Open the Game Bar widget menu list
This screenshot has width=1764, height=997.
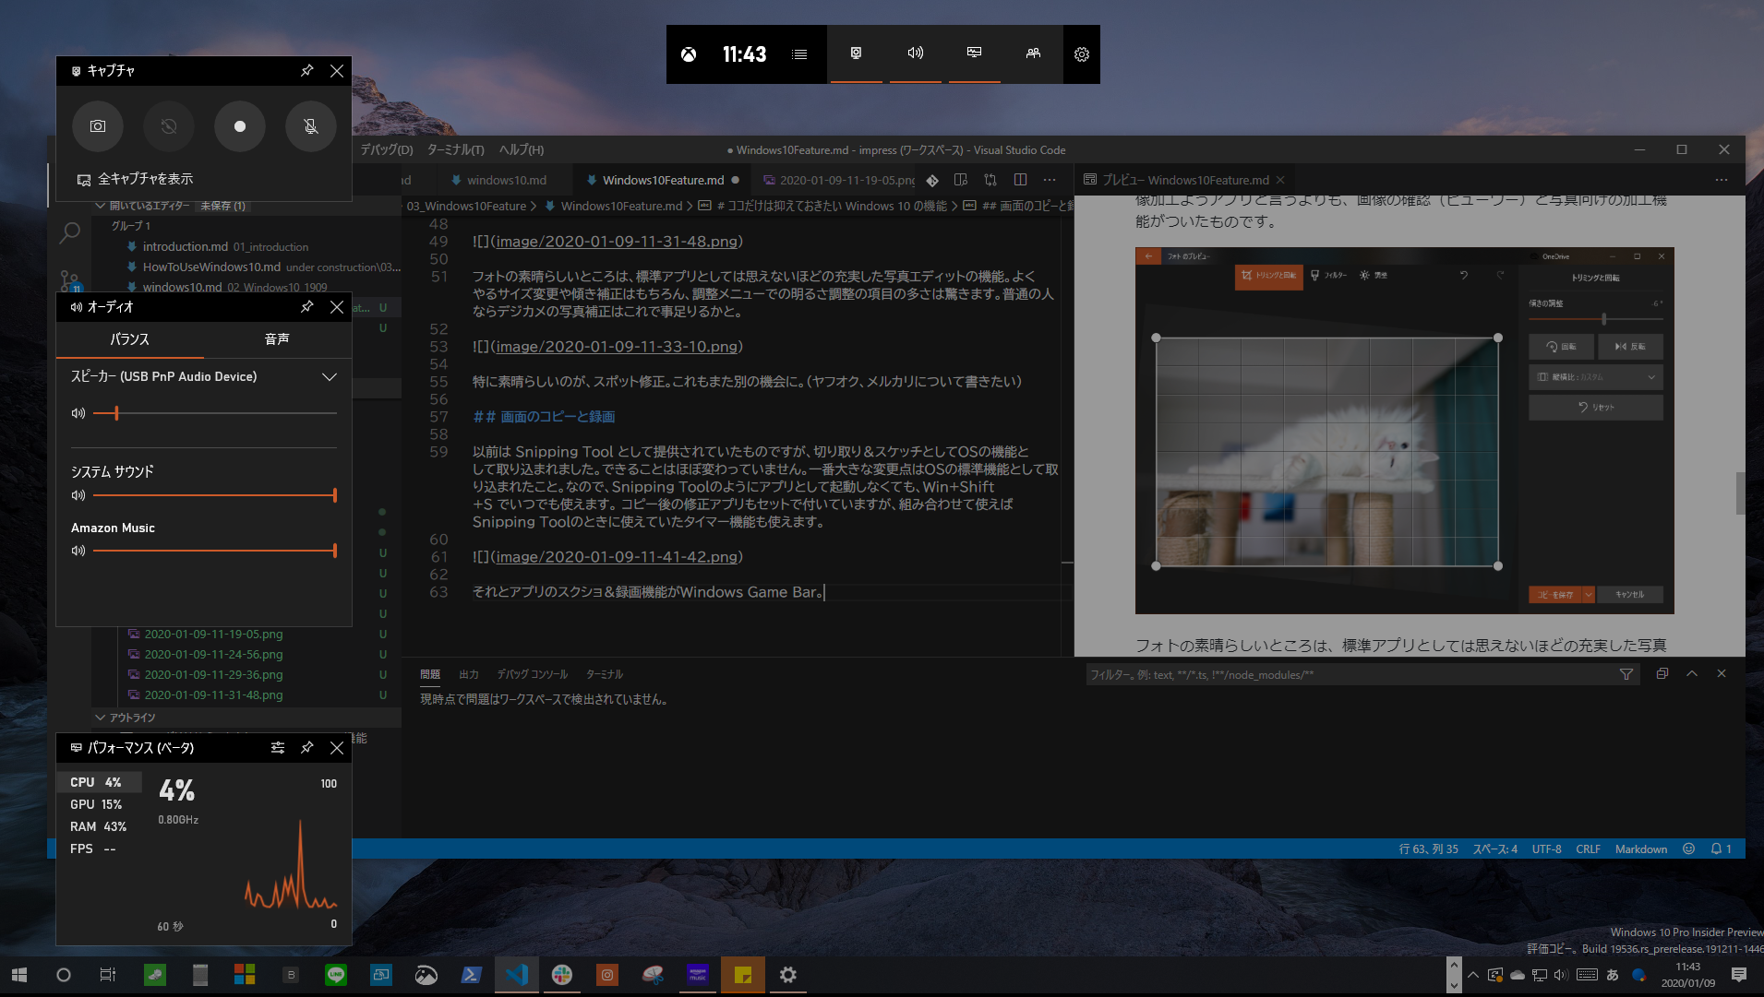(x=799, y=54)
